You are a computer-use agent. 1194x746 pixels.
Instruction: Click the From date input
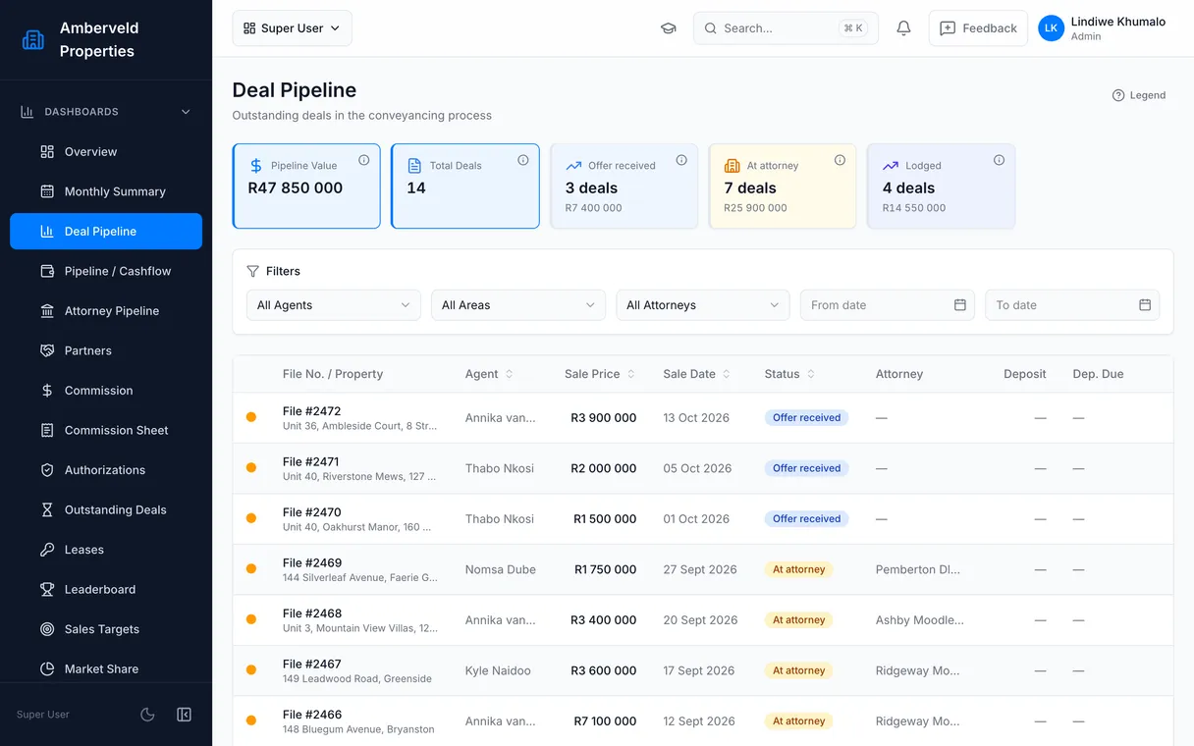(889, 305)
